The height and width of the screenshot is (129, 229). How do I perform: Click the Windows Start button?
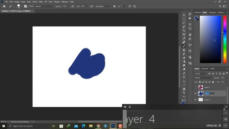[4, 126]
